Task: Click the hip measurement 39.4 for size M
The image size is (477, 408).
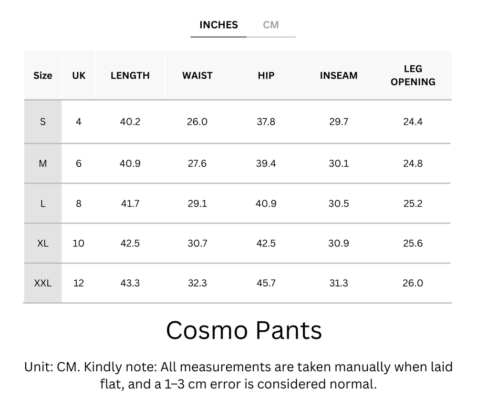Action: pyautogui.click(x=266, y=163)
